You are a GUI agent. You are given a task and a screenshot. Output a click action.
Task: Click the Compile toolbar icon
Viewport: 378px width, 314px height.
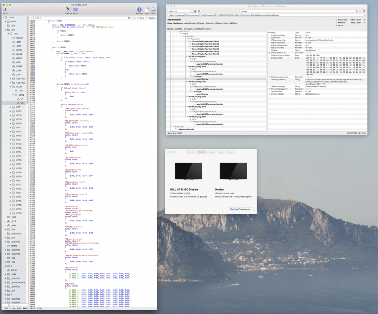(68, 10)
